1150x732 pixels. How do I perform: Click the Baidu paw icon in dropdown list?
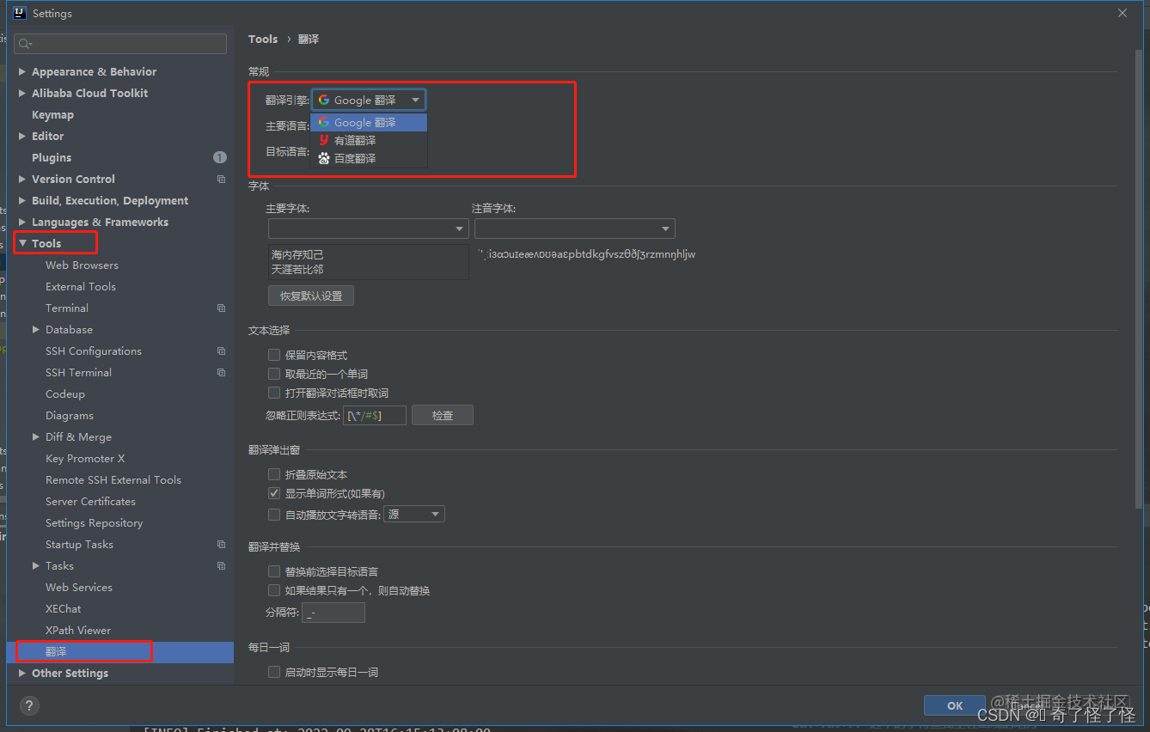pos(324,158)
